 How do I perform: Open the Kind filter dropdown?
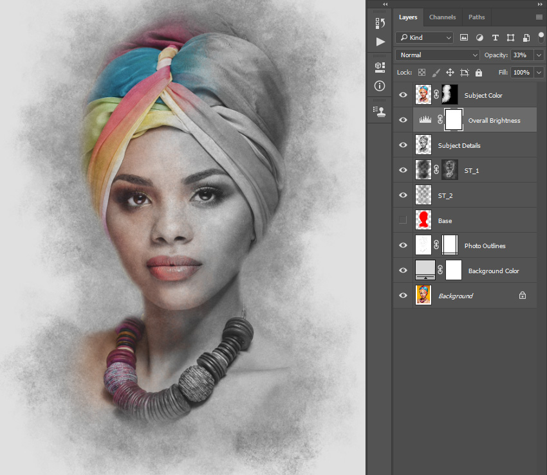pyautogui.click(x=424, y=38)
